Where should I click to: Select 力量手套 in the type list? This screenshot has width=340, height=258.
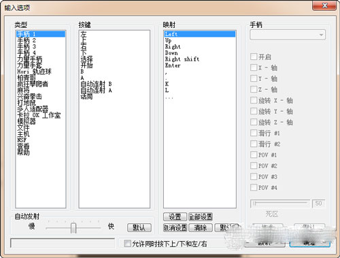coord(41,65)
